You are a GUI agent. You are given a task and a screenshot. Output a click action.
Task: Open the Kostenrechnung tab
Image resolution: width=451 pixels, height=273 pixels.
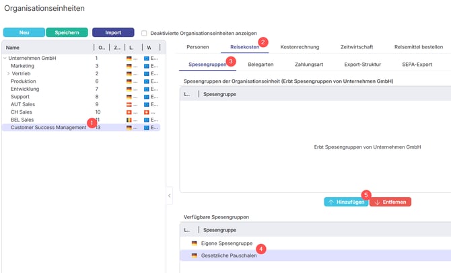[299, 47]
